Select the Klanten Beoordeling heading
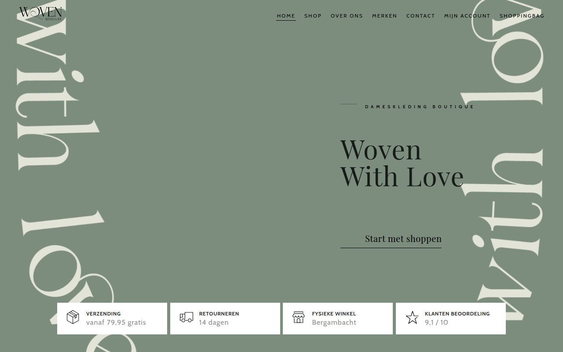Viewport: 563px width, 352px height. point(457,314)
